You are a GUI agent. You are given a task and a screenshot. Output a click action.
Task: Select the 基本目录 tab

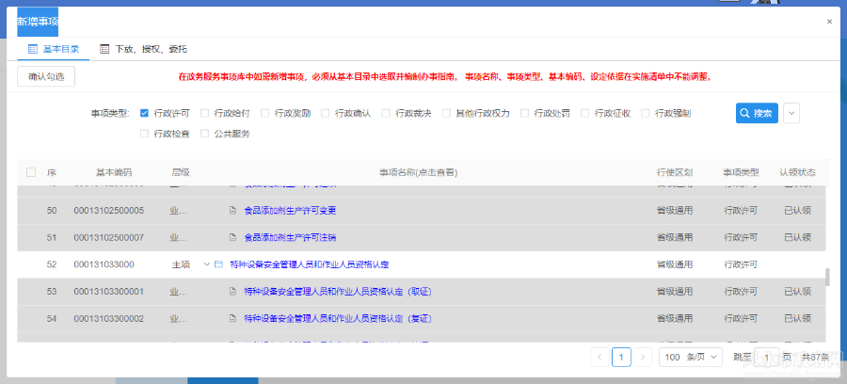54,48
